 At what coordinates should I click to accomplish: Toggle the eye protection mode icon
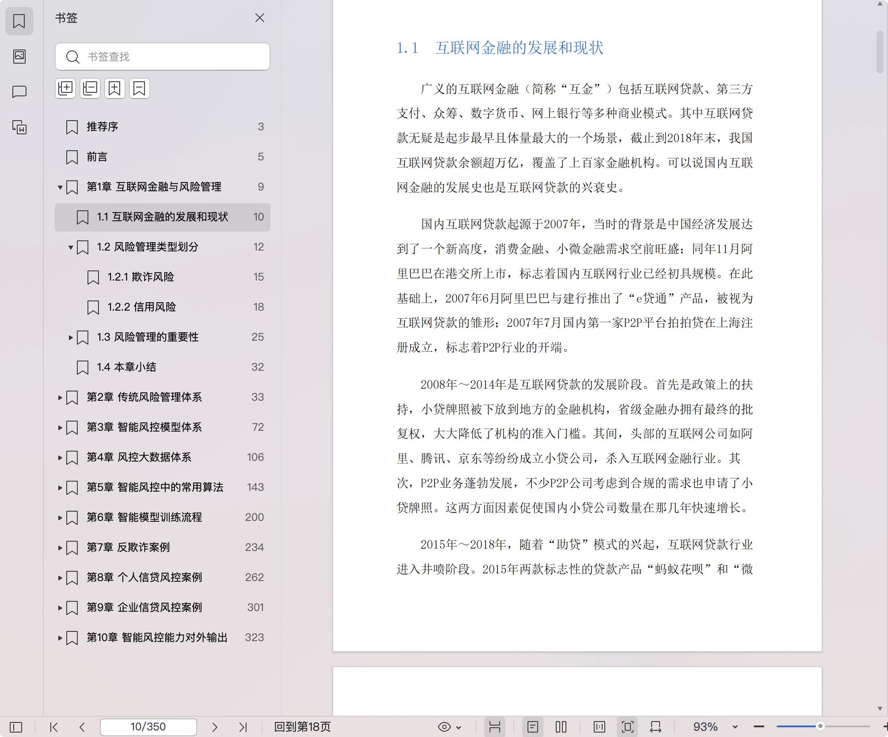point(444,727)
